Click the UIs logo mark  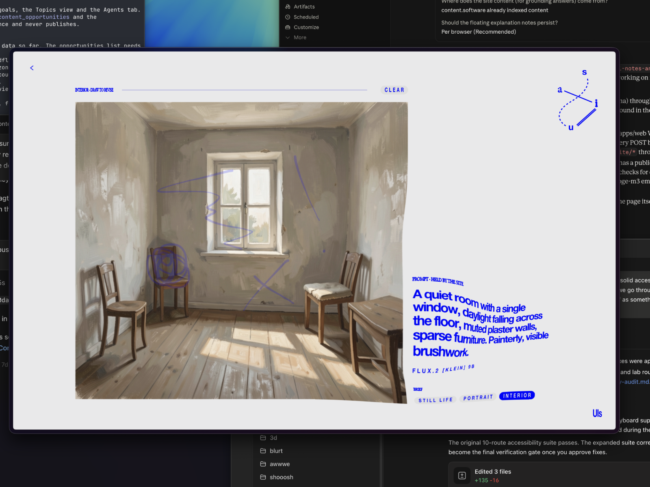pyautogui.click(x=597, y=413)
